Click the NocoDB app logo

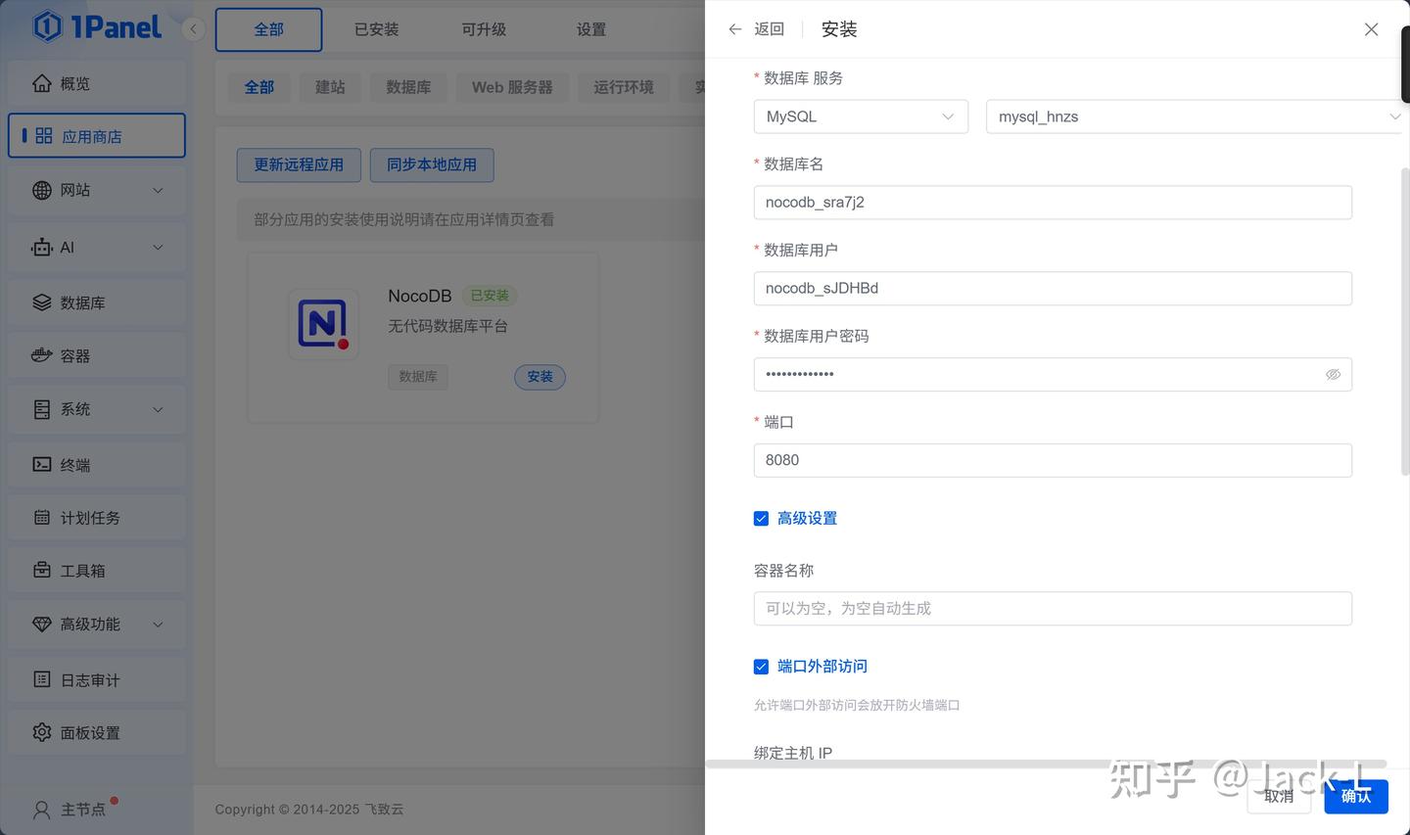click(323, 324)
